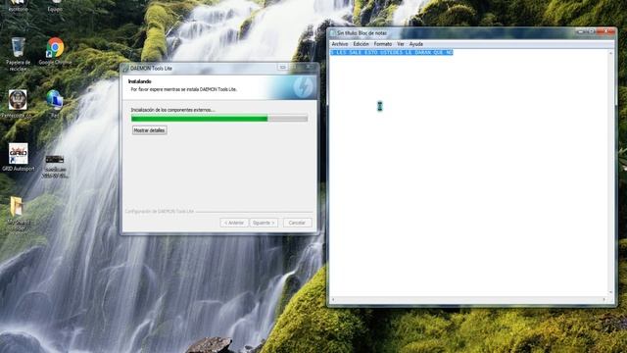The image size is (627, 353).
Task: Maximize the Notepad window
Action: tap(592, 30)
